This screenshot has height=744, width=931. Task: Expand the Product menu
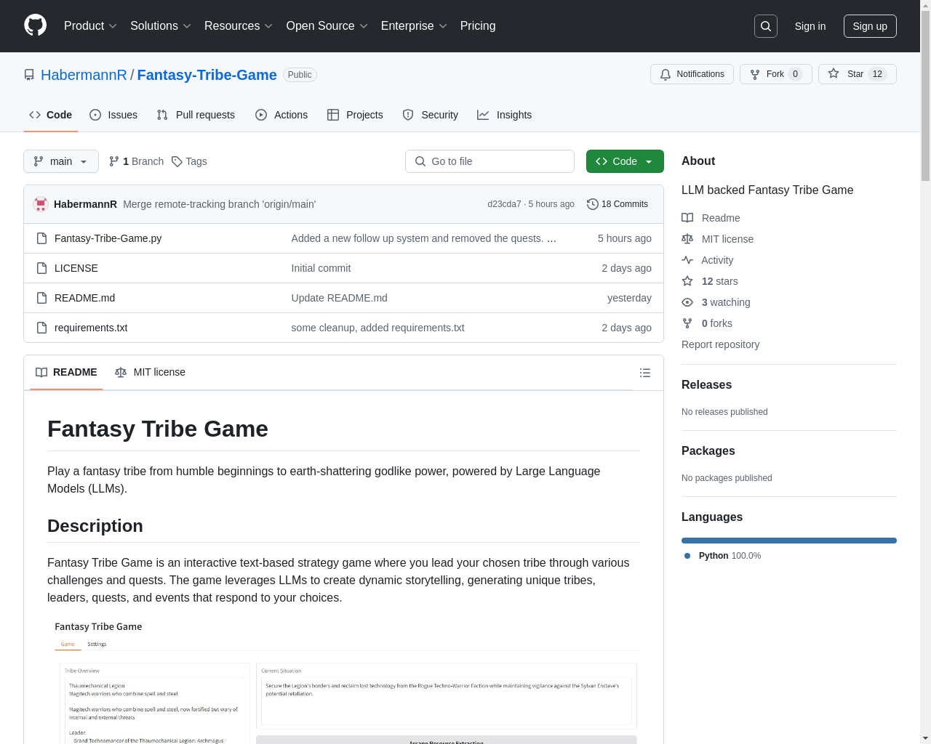coord(90,25)
